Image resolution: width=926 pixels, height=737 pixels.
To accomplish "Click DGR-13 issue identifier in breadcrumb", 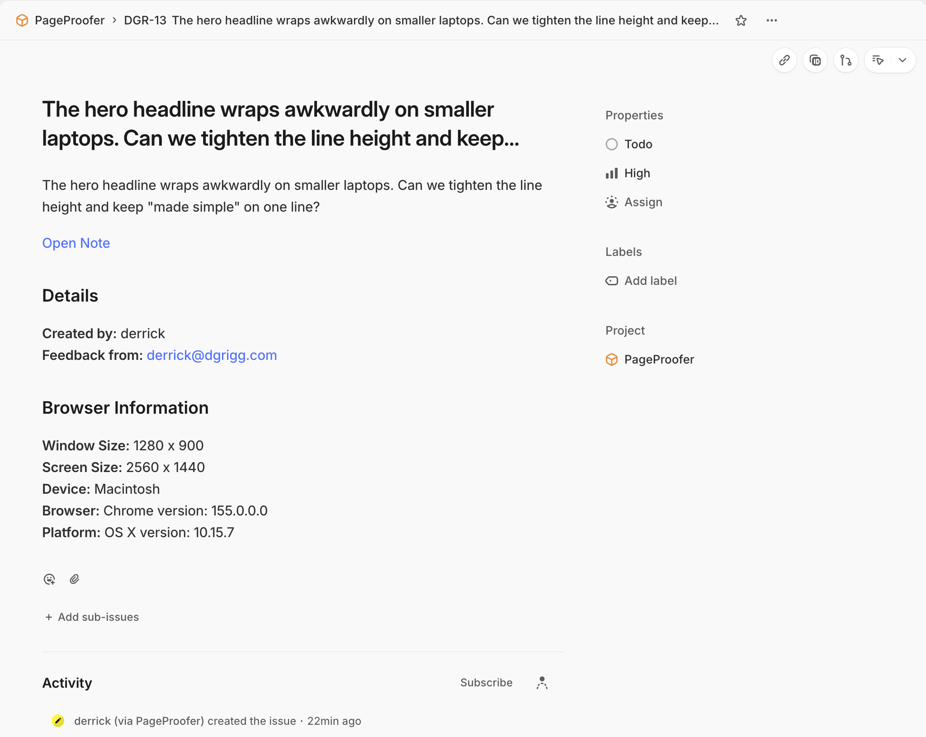I will (145, 20).
